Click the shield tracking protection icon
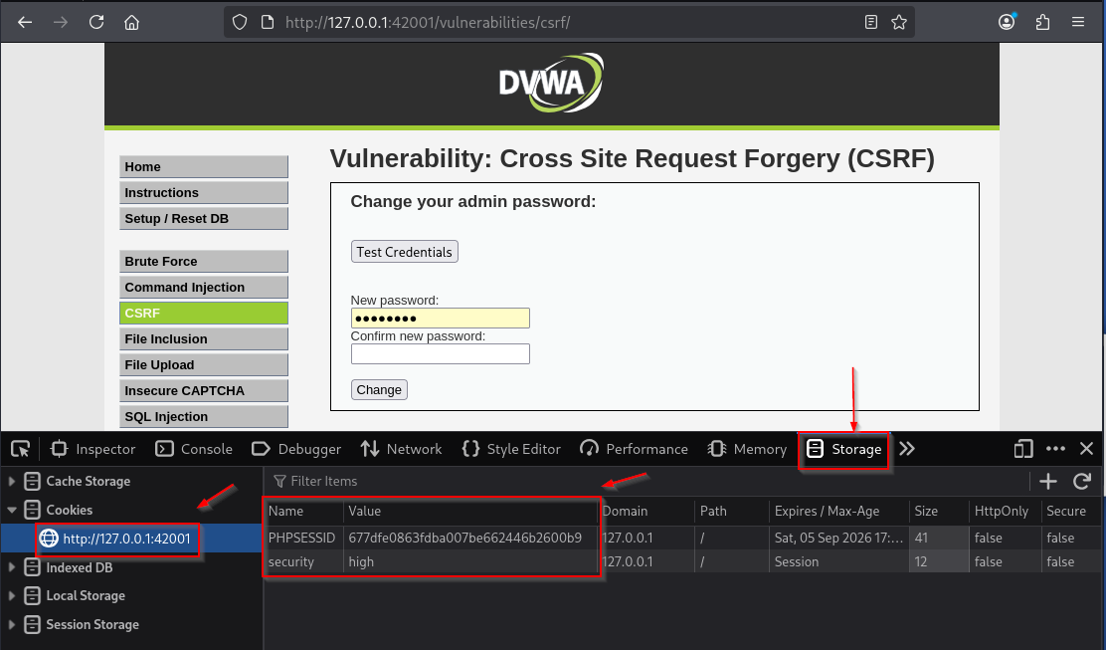 [x=240, y=22]
